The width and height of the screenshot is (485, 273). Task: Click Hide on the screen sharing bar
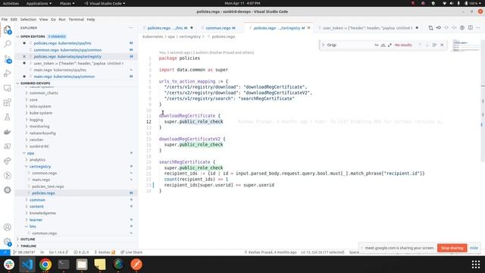(x=474, y=248)
